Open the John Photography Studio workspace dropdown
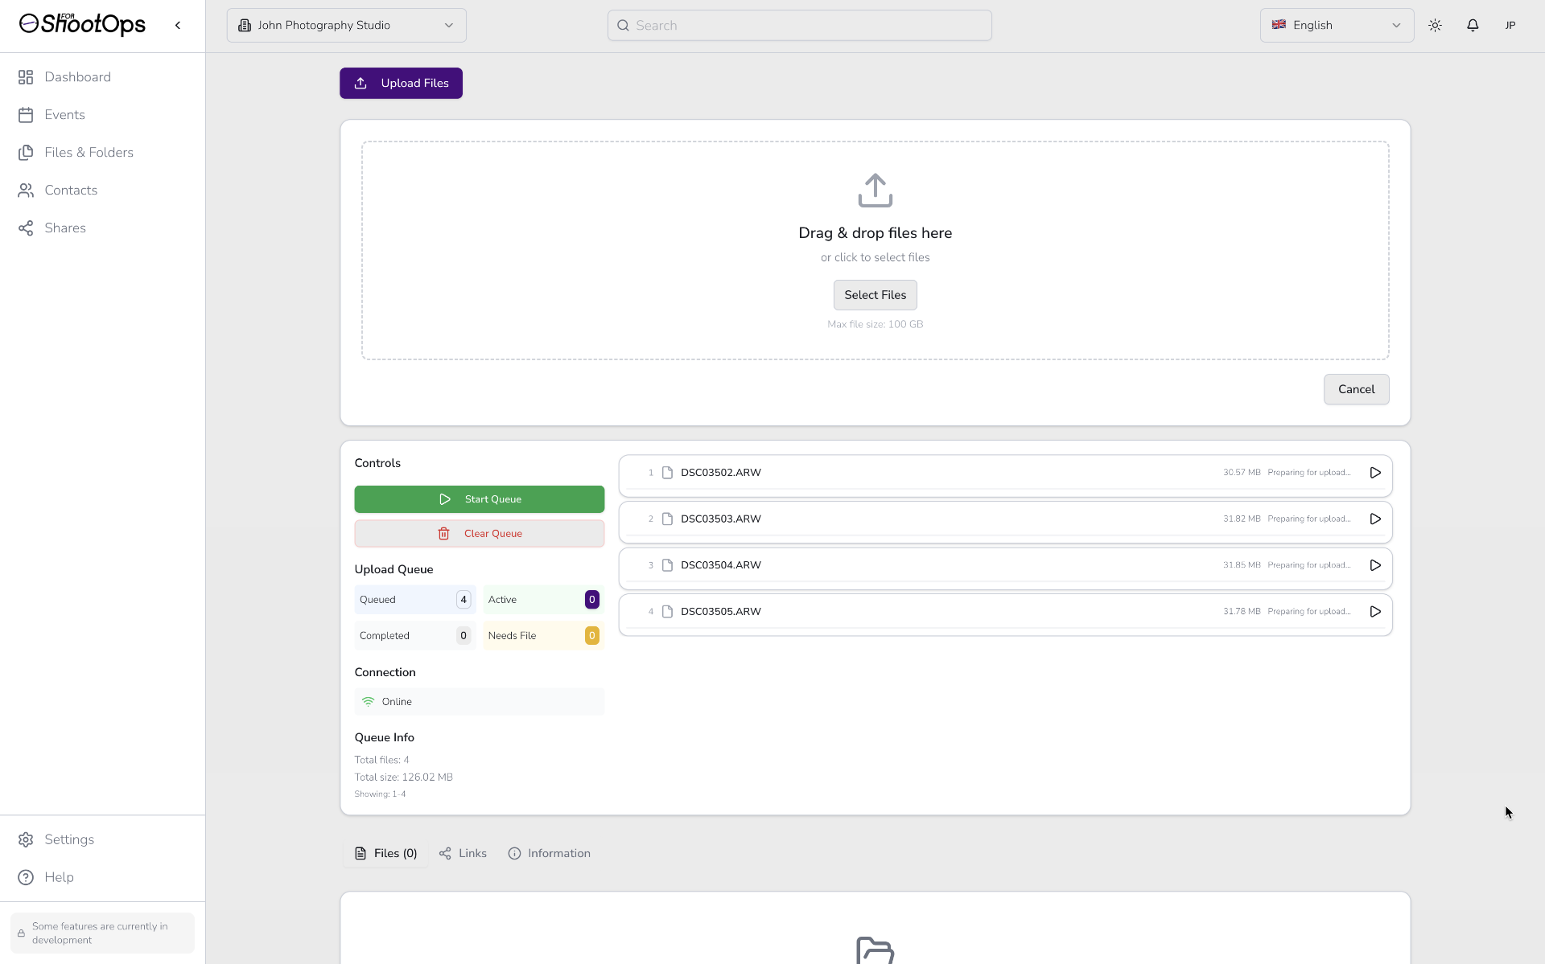The width and height of the screenshot is (1545, 964). (346, 25)
